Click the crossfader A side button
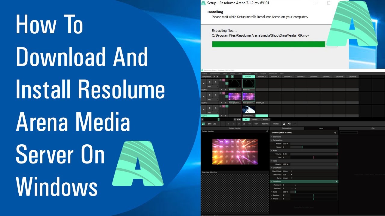The width and height of the screenshot is (385, 216). 202,119
